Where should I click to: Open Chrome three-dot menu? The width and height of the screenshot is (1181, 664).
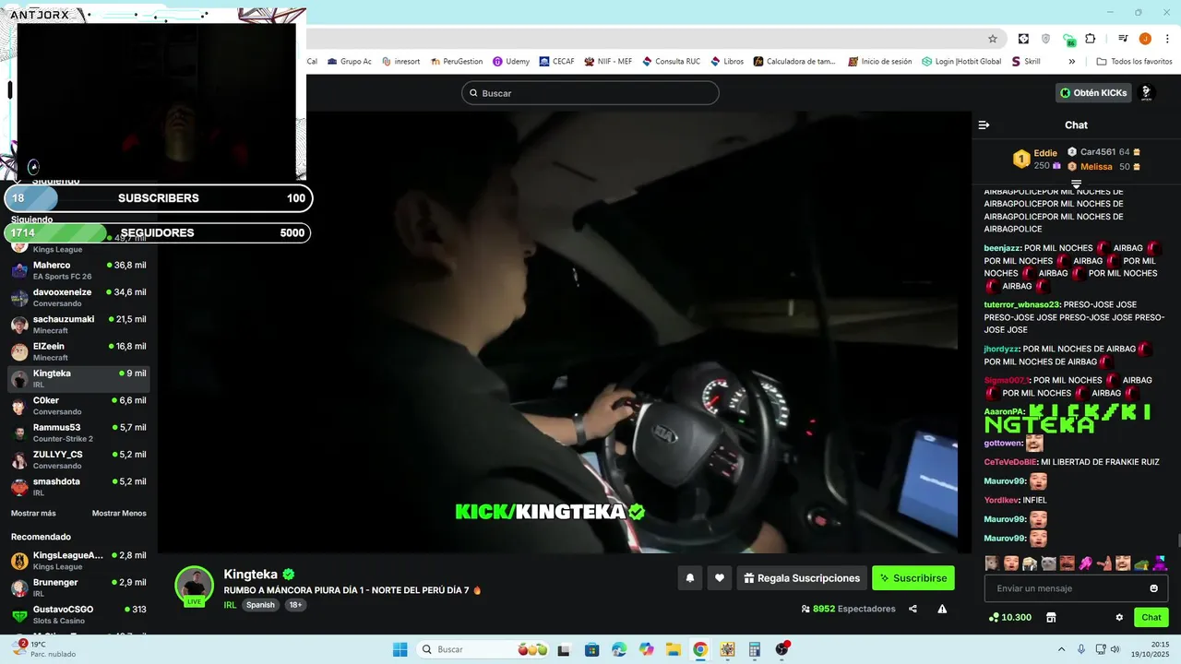coord(1165,39)
